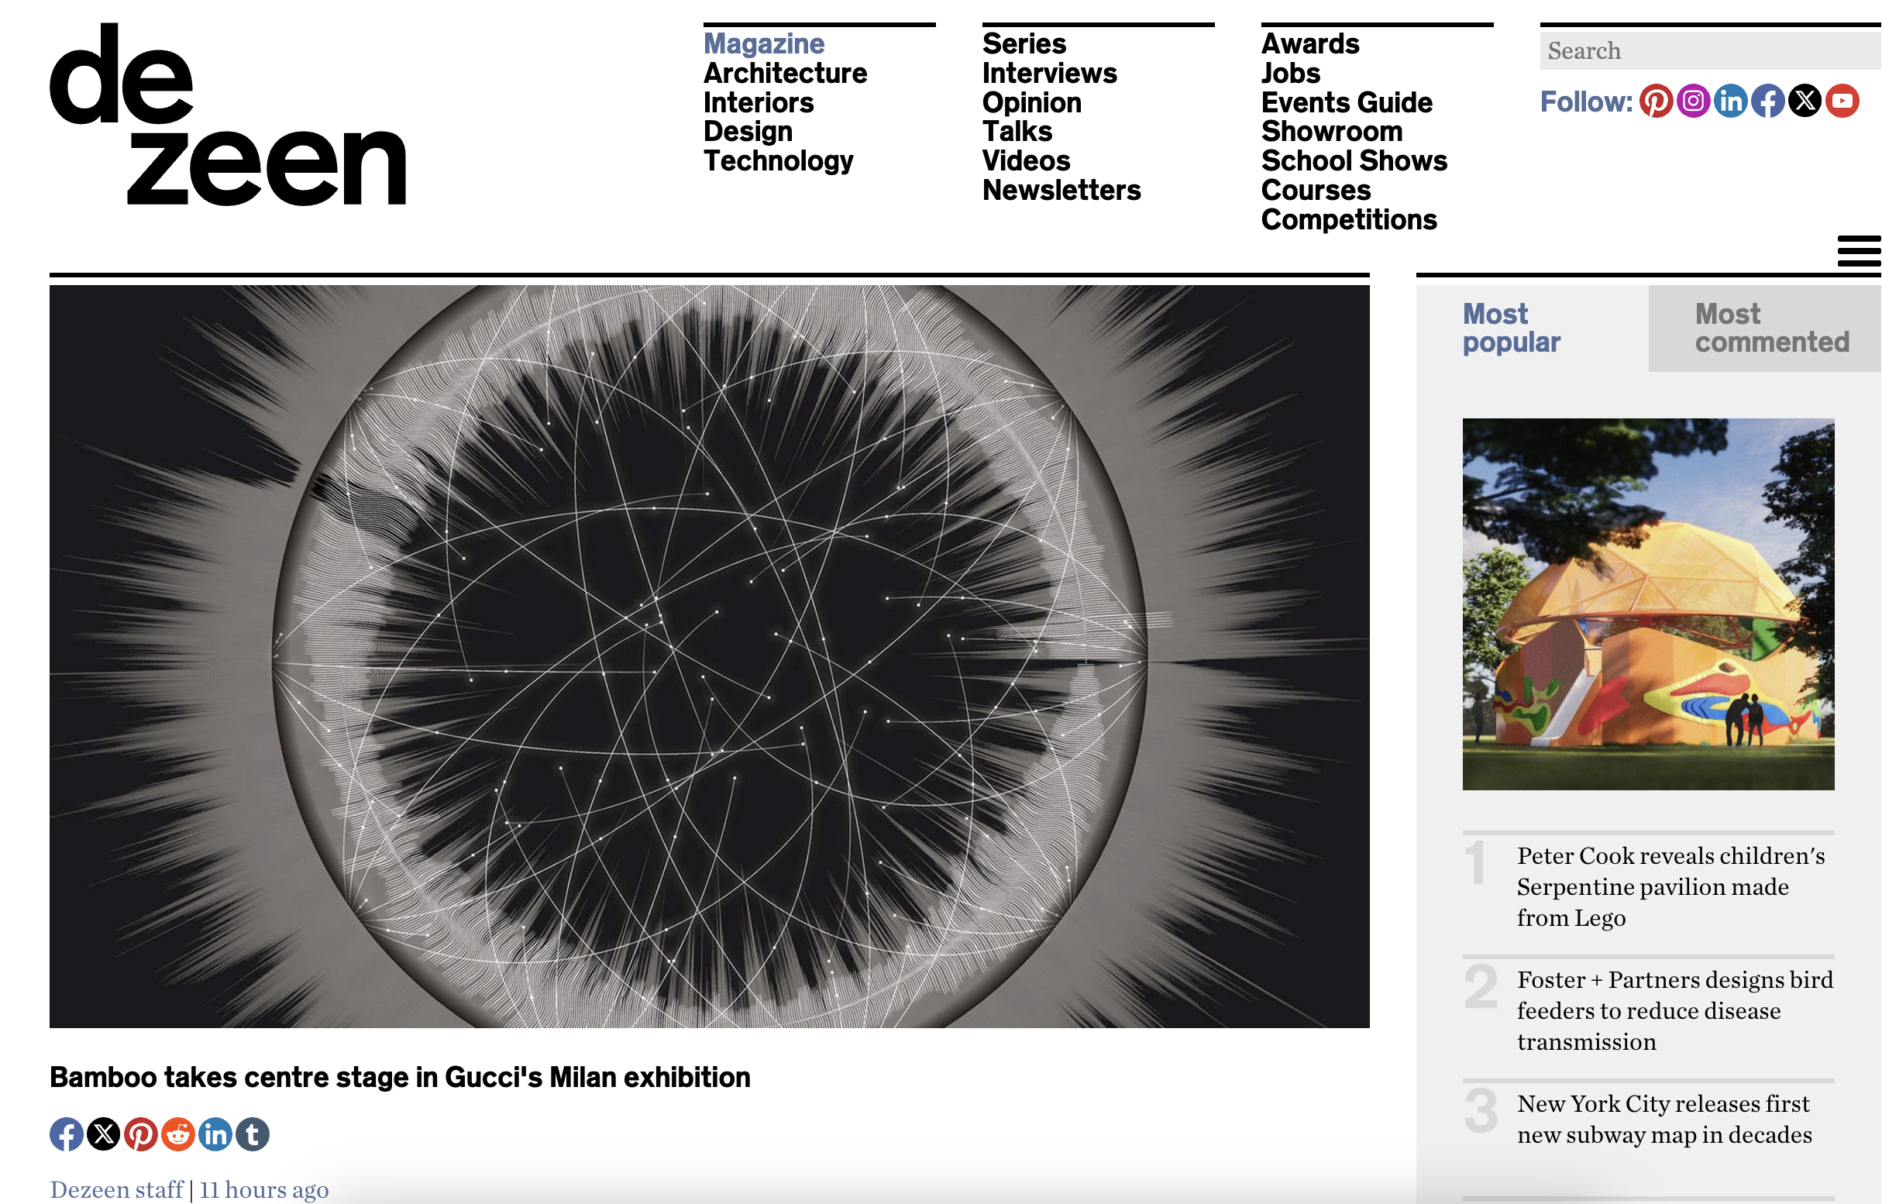Visit Dezeen Jobs
The image size is (1882, 1204).
pyautogui.click(x=1291, y=74)
